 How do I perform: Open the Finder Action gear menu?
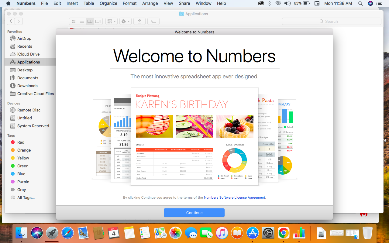125,21
